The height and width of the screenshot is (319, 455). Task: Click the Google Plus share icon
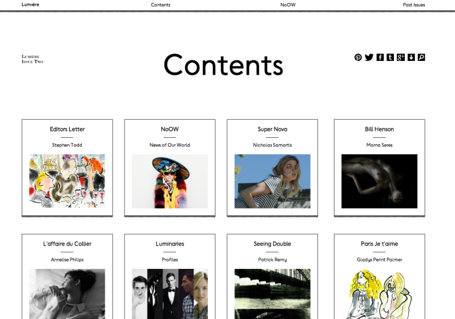pos(401,57)
